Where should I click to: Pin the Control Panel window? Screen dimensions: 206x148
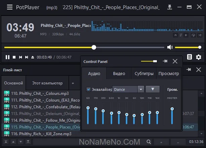[165, 61]
